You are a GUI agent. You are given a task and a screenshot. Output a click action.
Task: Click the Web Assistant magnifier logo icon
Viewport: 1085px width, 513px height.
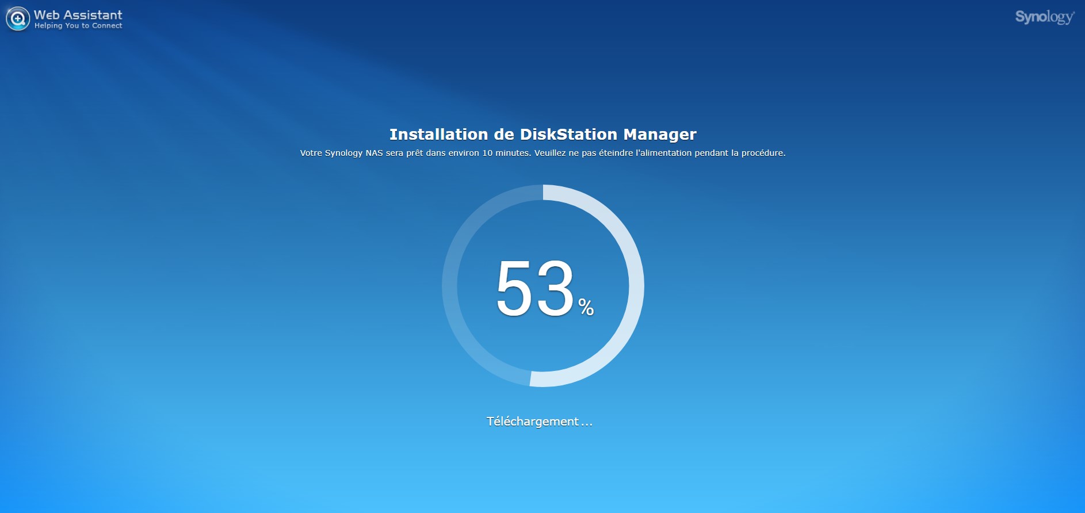point(18,18)
